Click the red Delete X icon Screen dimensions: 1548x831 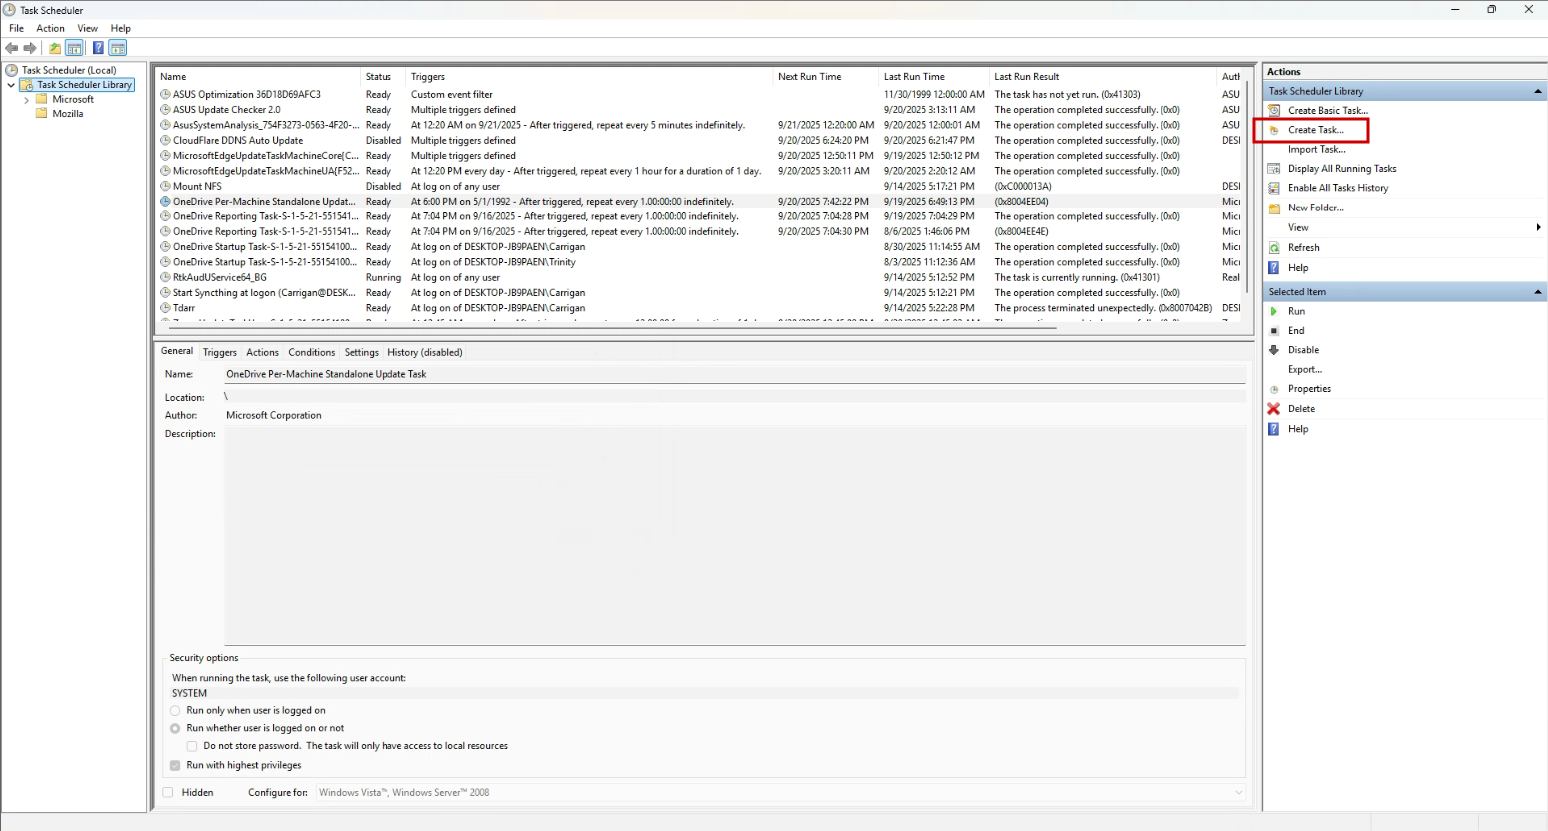tap(1274, 409)
